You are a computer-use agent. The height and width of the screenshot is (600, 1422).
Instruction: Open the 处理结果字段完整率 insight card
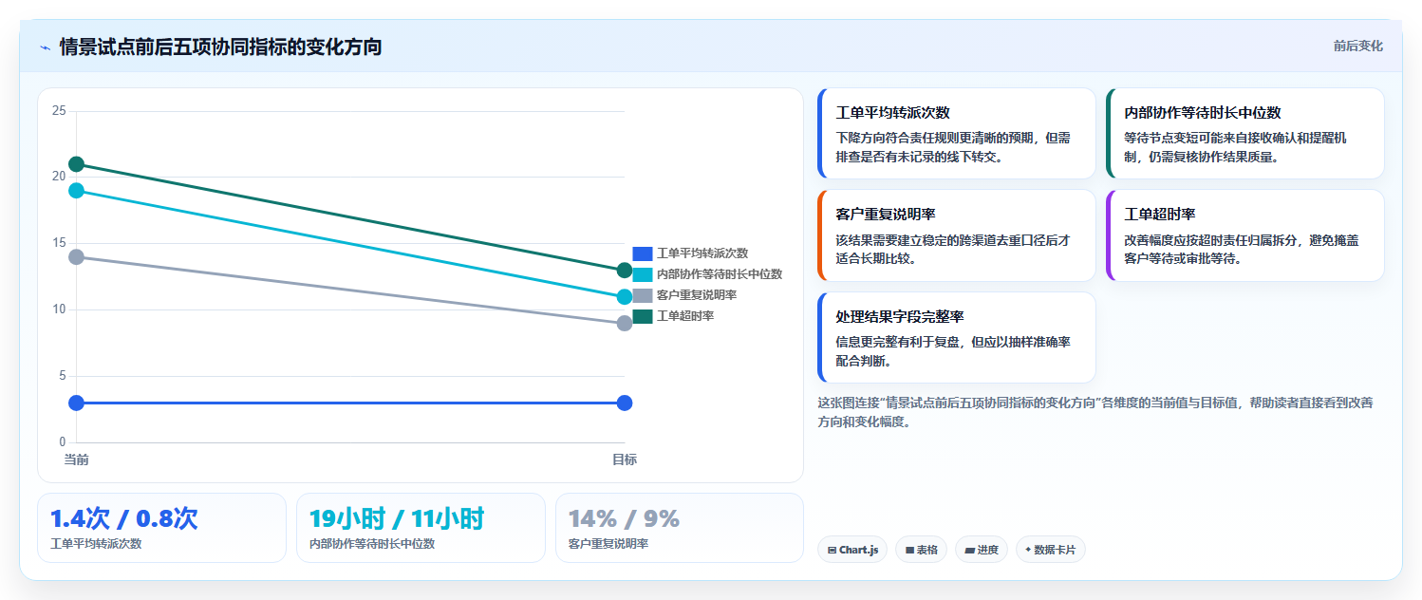tap(956, 337)
